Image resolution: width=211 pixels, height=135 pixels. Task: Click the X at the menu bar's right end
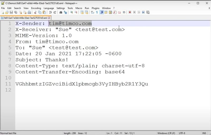pyautogui.click(x=209, y=8)
